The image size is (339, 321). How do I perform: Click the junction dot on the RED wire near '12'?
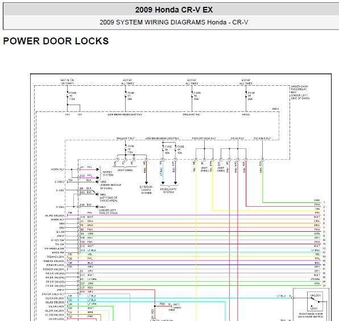[x=155, y=306]
